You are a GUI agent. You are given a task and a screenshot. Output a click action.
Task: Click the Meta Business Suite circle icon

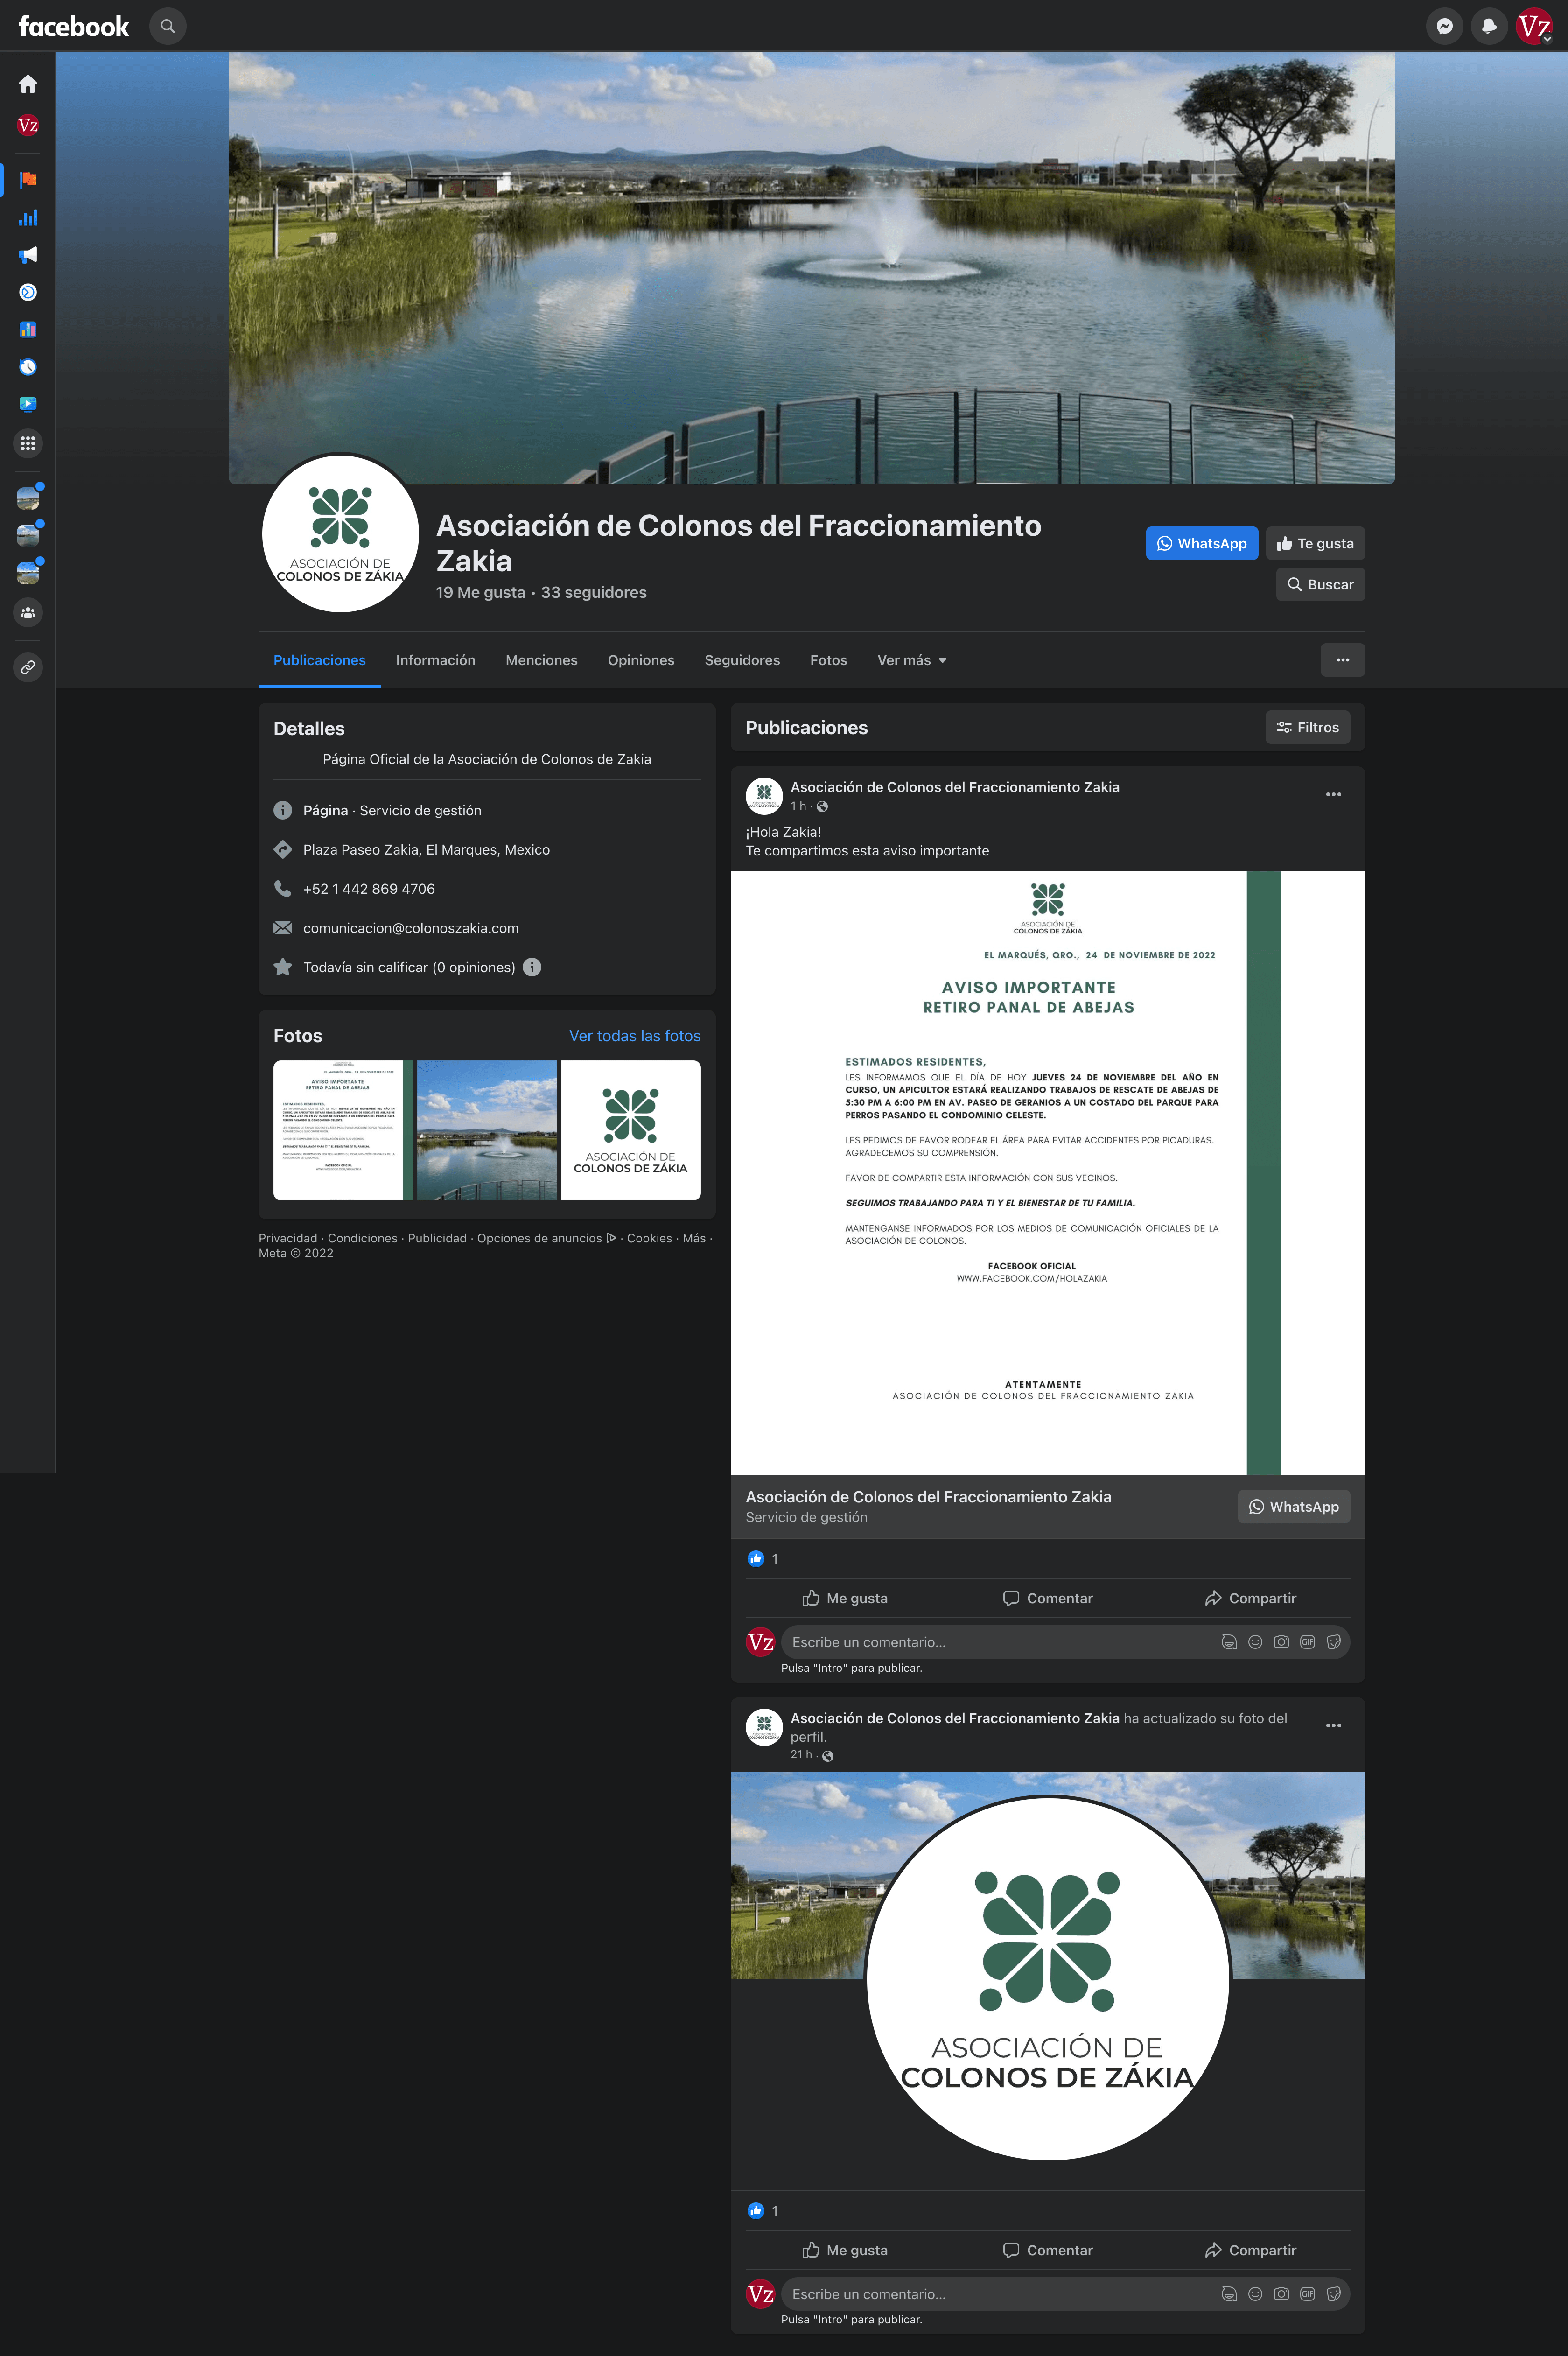click(x=28, y=292)
